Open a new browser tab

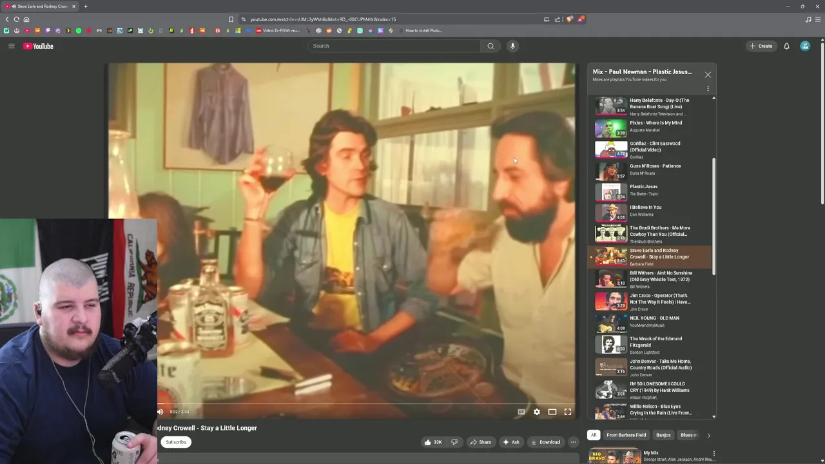[x=85, y=6]
